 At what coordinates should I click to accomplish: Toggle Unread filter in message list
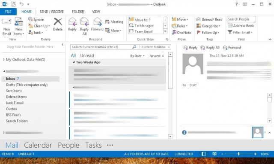[87, 55]
